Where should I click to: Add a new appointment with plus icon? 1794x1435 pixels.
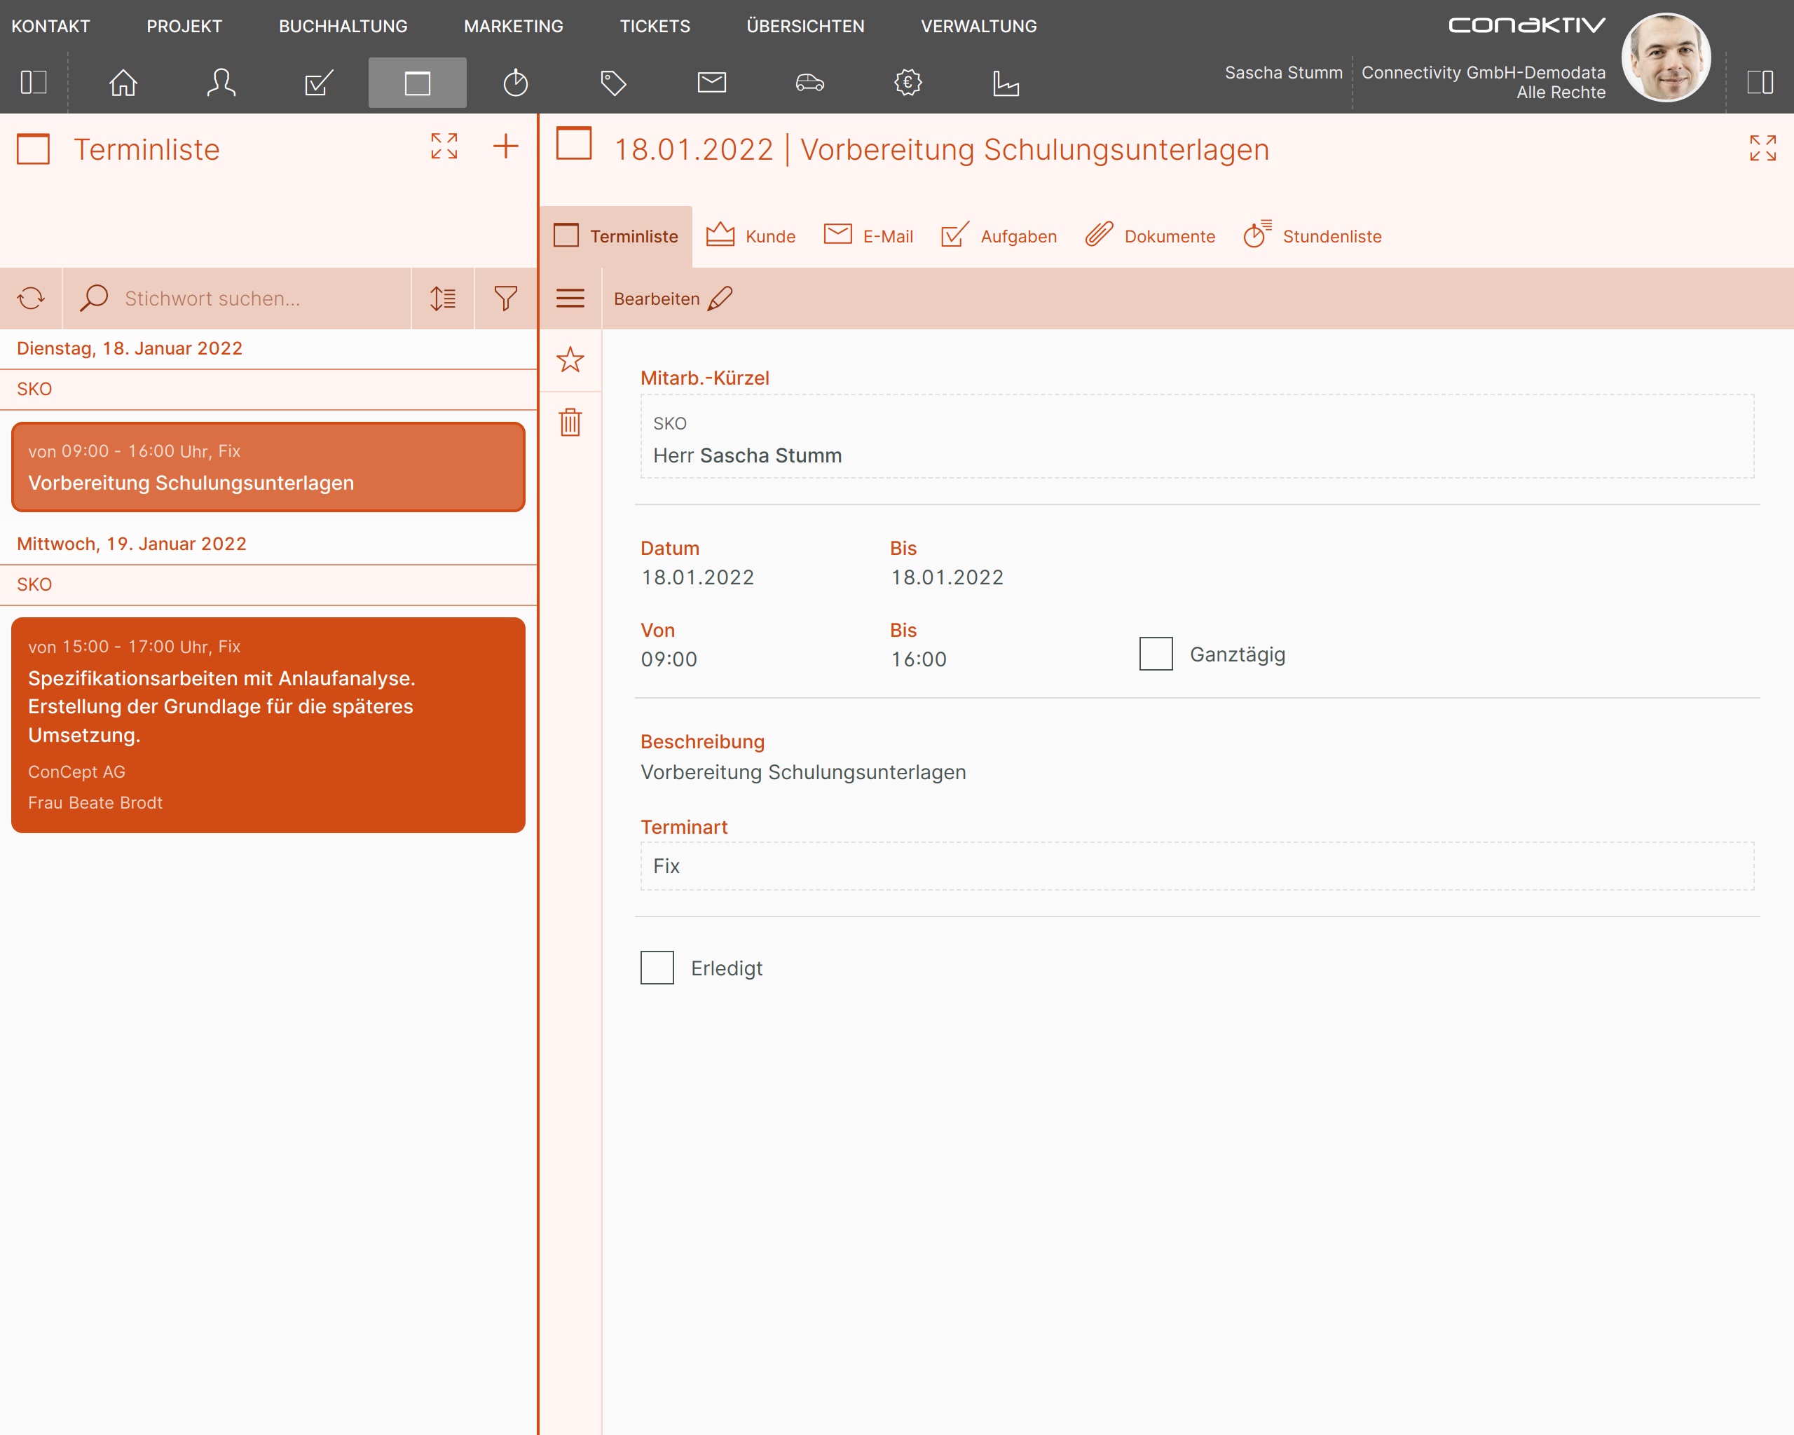pos(506,146)
